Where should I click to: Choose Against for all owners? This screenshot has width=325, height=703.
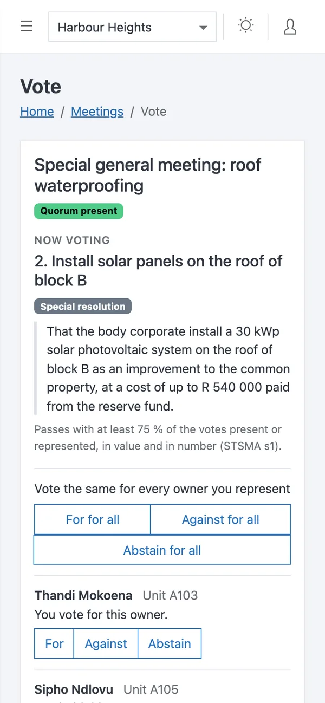pos(220,519)
